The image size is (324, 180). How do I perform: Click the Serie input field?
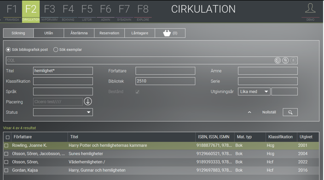click(268, 81)
